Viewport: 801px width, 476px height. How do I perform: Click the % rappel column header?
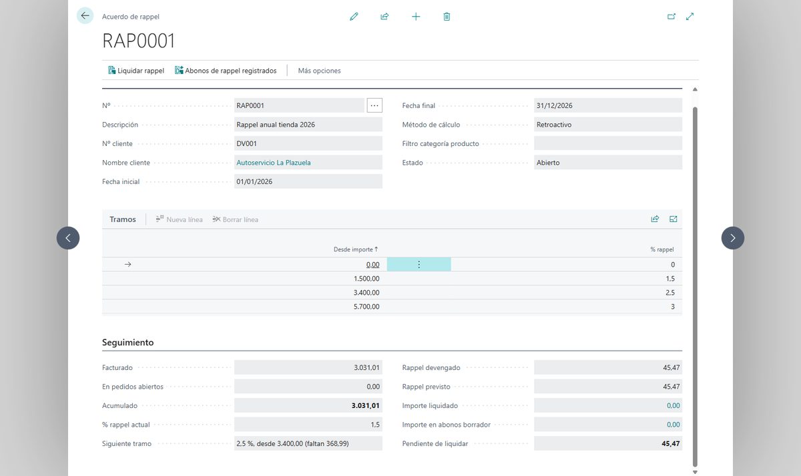662,249
